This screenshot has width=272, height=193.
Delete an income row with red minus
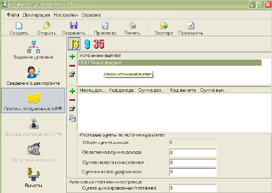coord(72,100)
